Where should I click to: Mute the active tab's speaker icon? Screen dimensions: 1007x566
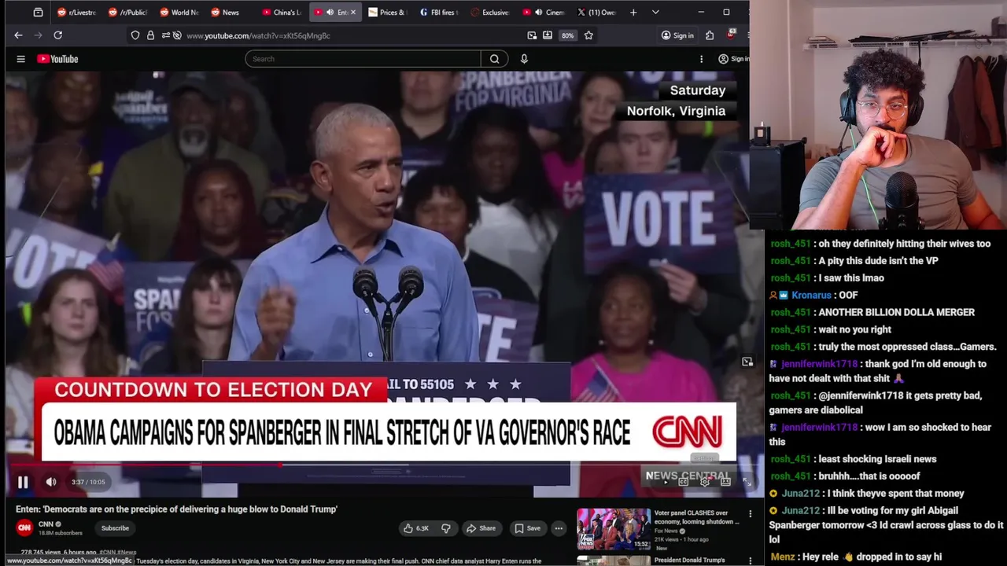tap(330, 13)
